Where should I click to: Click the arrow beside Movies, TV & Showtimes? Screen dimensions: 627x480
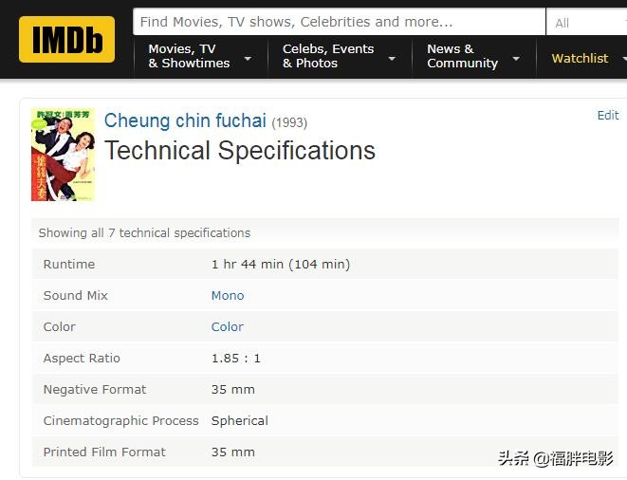[x=248, y=58]
